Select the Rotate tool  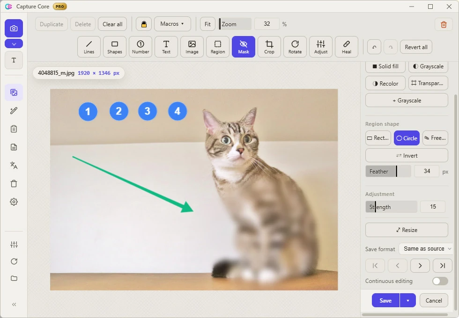295,47
